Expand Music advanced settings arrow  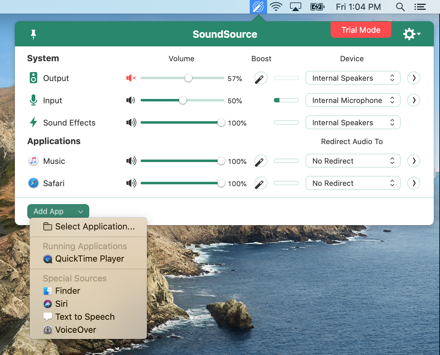pos(414,161)
